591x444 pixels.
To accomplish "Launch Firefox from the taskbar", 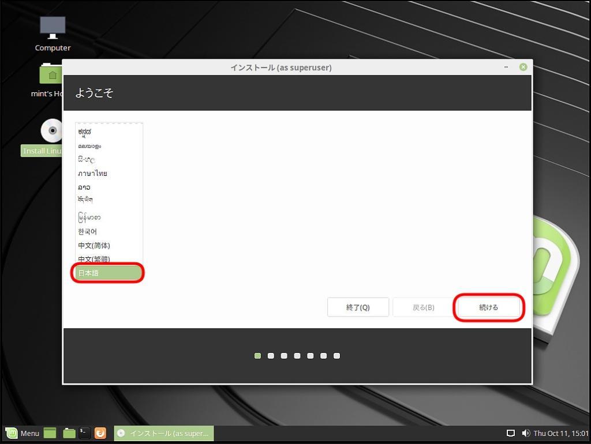I will point(100,433).
